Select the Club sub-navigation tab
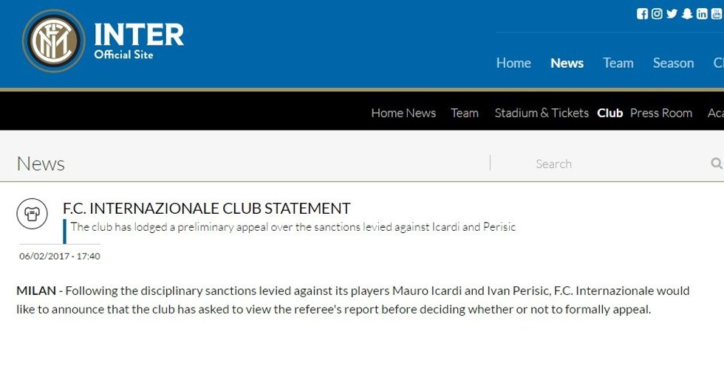The height and width of the screenshot is (368, 724). (x=610, y=113)
